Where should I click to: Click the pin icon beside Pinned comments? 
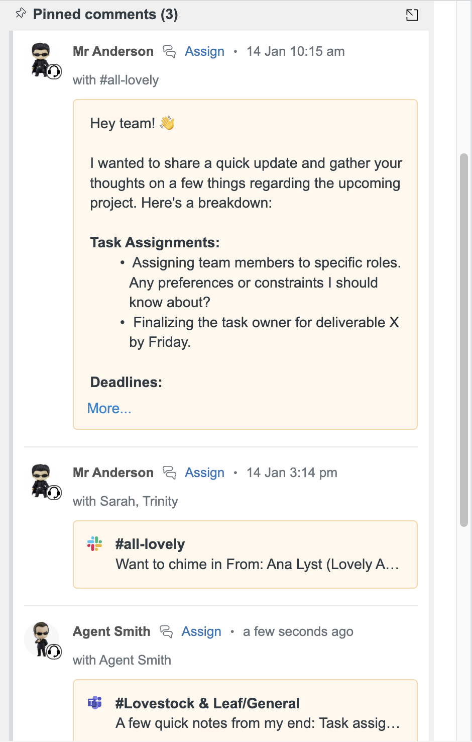coord(21,14)
